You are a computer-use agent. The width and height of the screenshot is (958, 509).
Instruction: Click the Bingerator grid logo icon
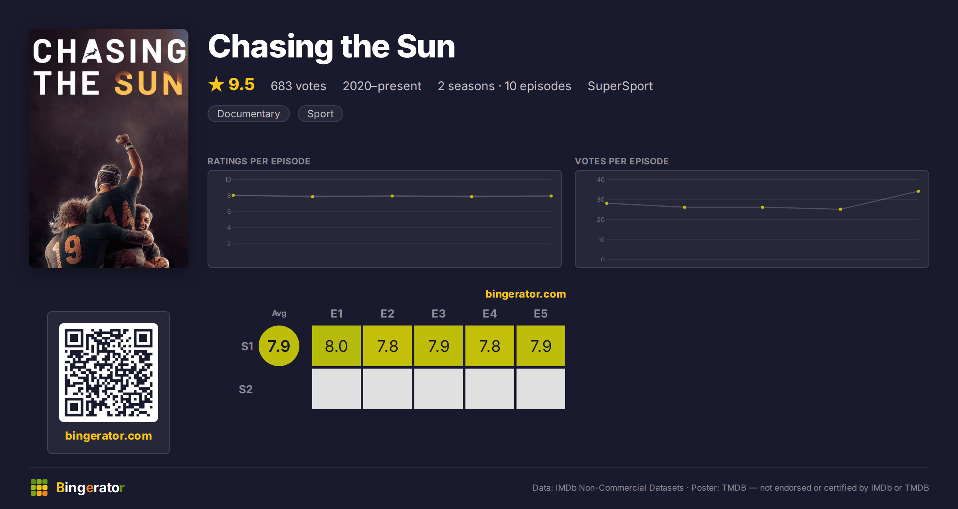coord(39,487)
